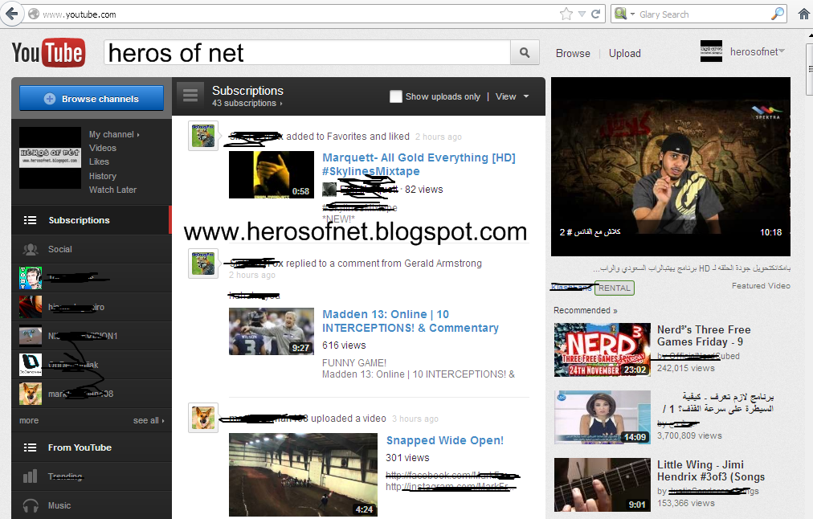Click channel banner image in sidebar
Screen dimensions: 813x519
click(x=51, y=157)
